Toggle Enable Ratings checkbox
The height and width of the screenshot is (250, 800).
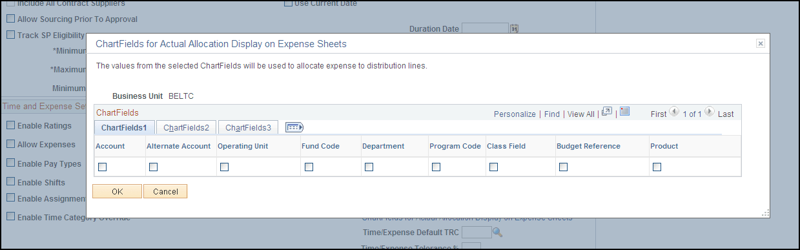click(10, 125)
